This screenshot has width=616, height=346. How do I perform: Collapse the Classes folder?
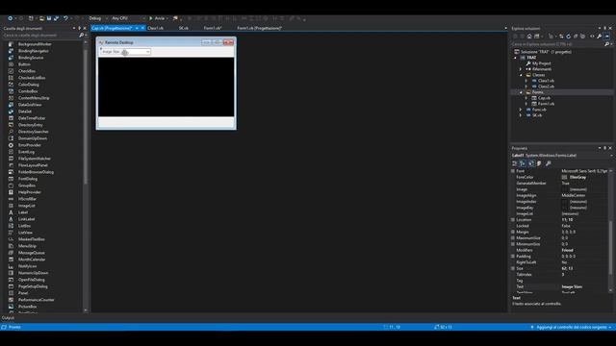(521, 75)
